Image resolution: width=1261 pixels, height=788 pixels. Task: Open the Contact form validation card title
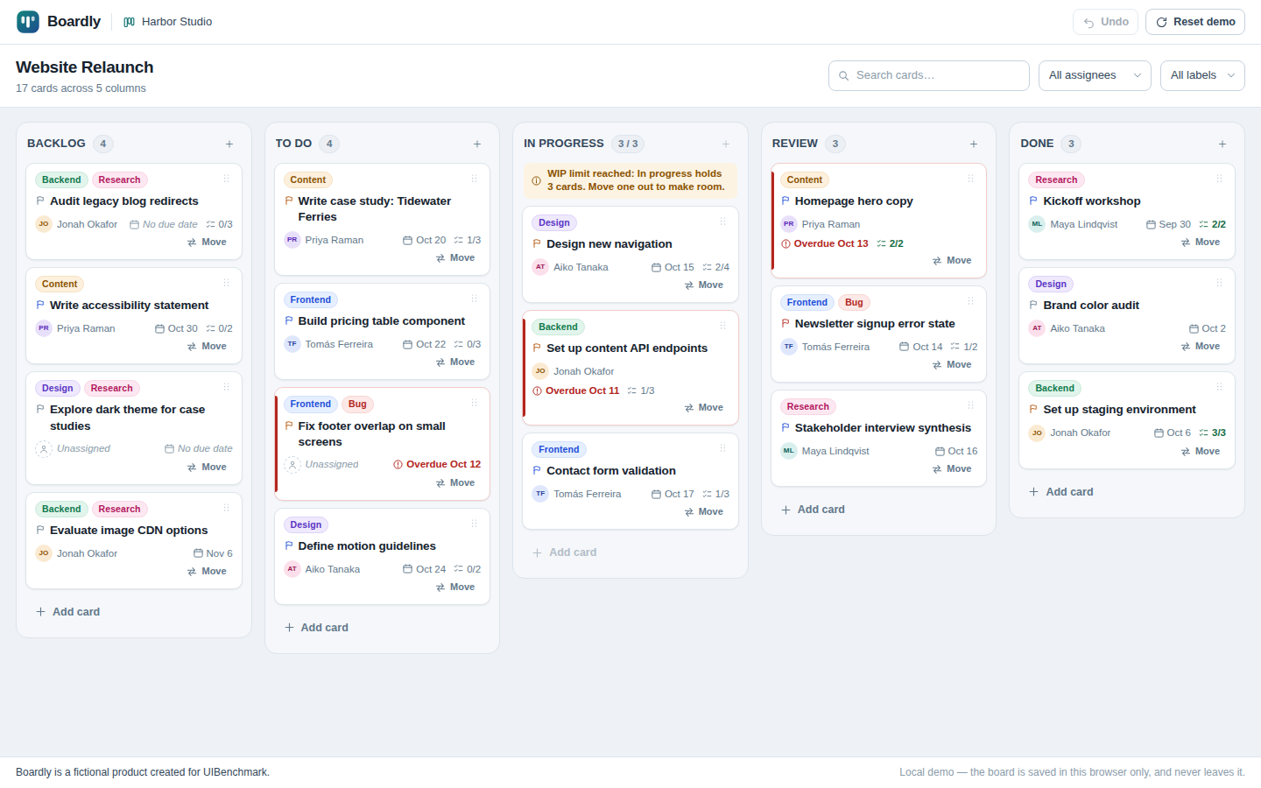click(611, 471)
